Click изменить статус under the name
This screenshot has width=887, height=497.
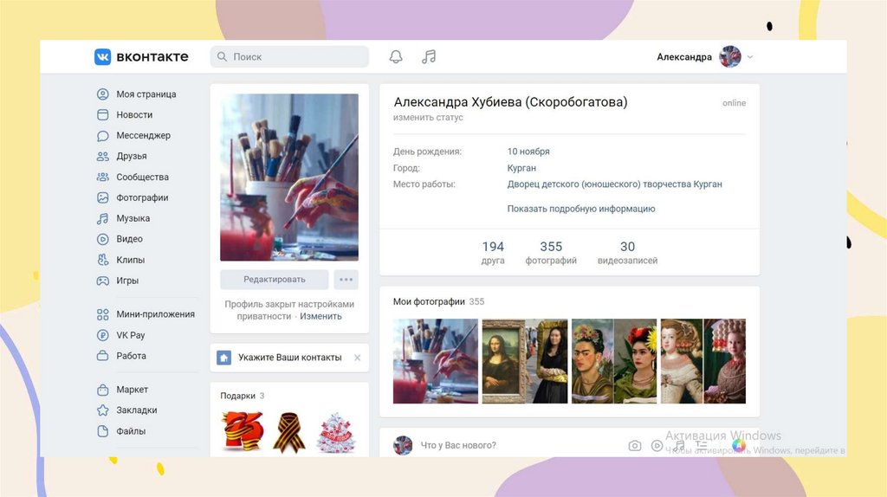click(428, 118)
